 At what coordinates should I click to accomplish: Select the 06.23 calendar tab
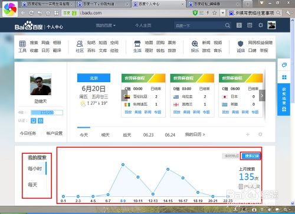click(x=148, y=135)
